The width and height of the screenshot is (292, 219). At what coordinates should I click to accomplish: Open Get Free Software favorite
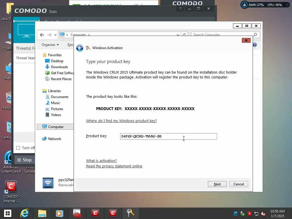click(60, 73)
